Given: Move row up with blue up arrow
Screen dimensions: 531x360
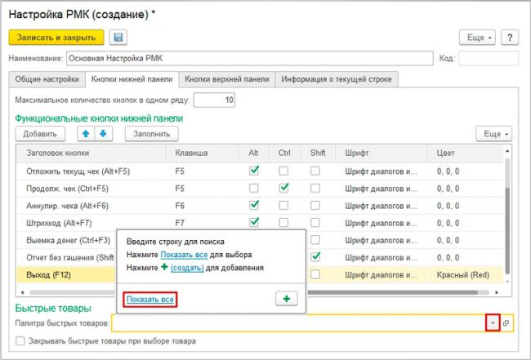Looking at the screenshot, I should click(x=86, y=134).
